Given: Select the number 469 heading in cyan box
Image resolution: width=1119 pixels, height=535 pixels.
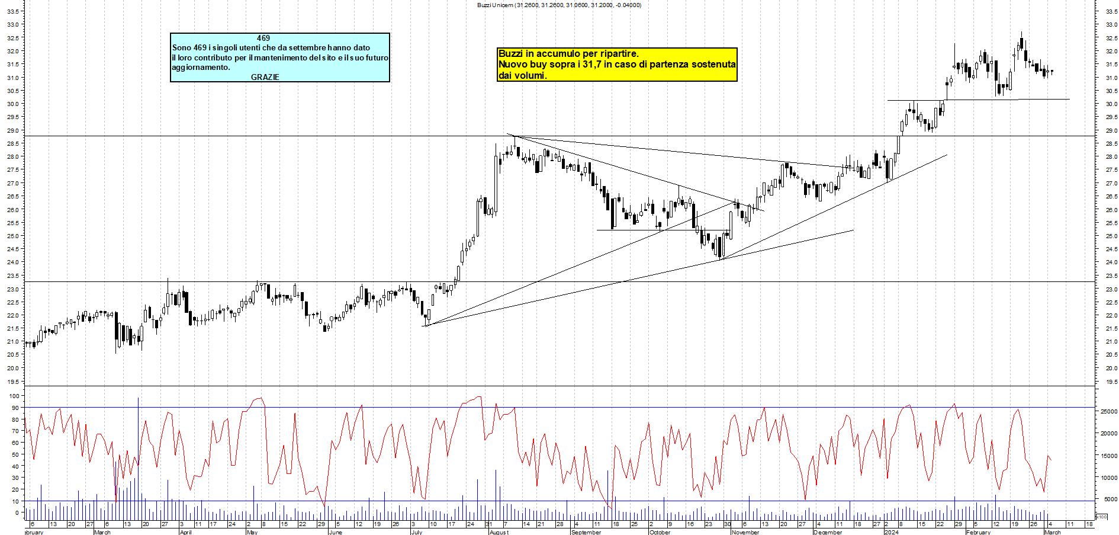Looking at the screenshot, I should (263, 38).
